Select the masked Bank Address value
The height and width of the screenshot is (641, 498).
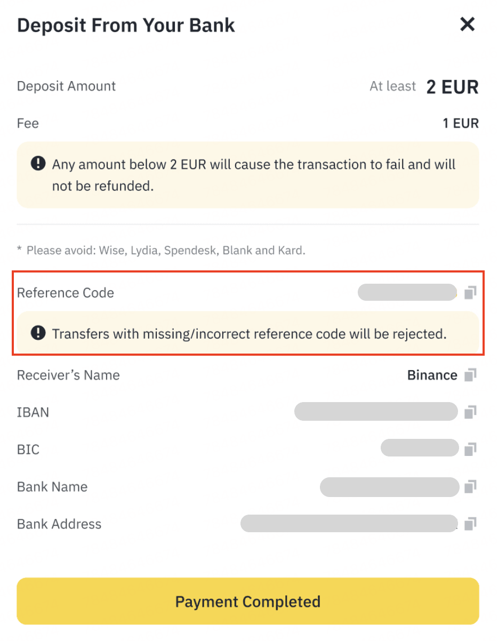(x=349, y=524)
